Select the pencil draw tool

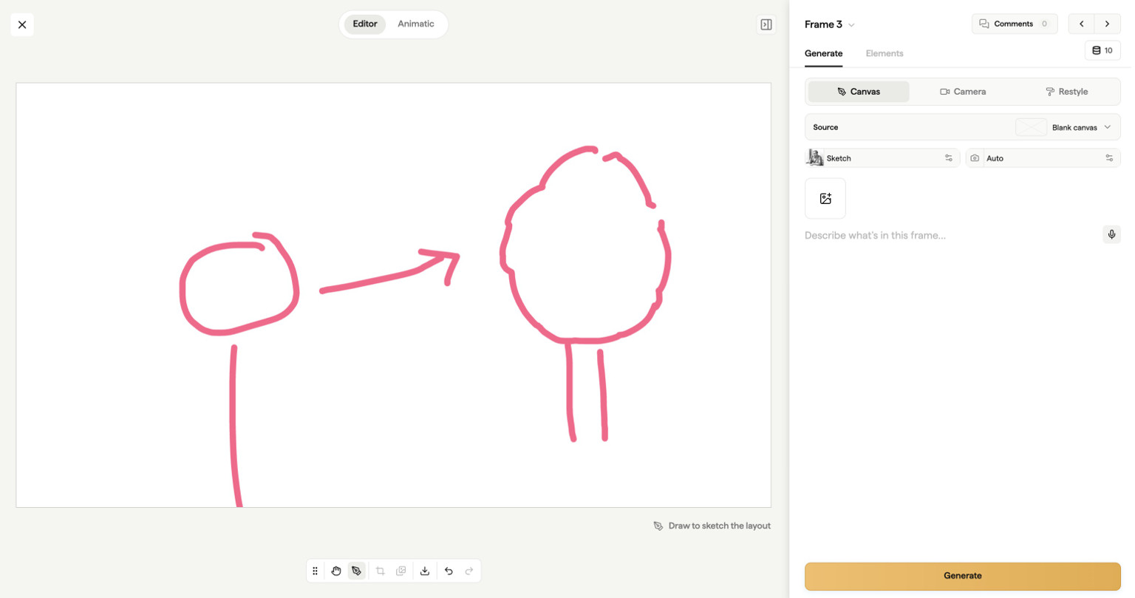(357, 571)
